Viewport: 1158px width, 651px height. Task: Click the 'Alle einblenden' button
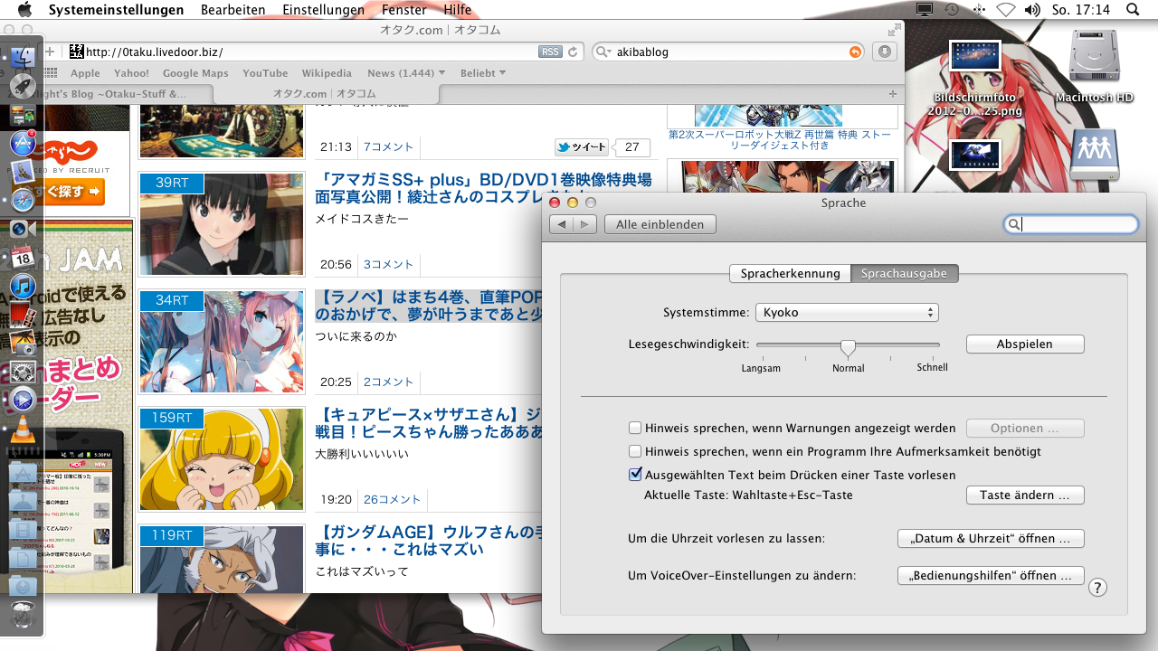click(660, 224)
